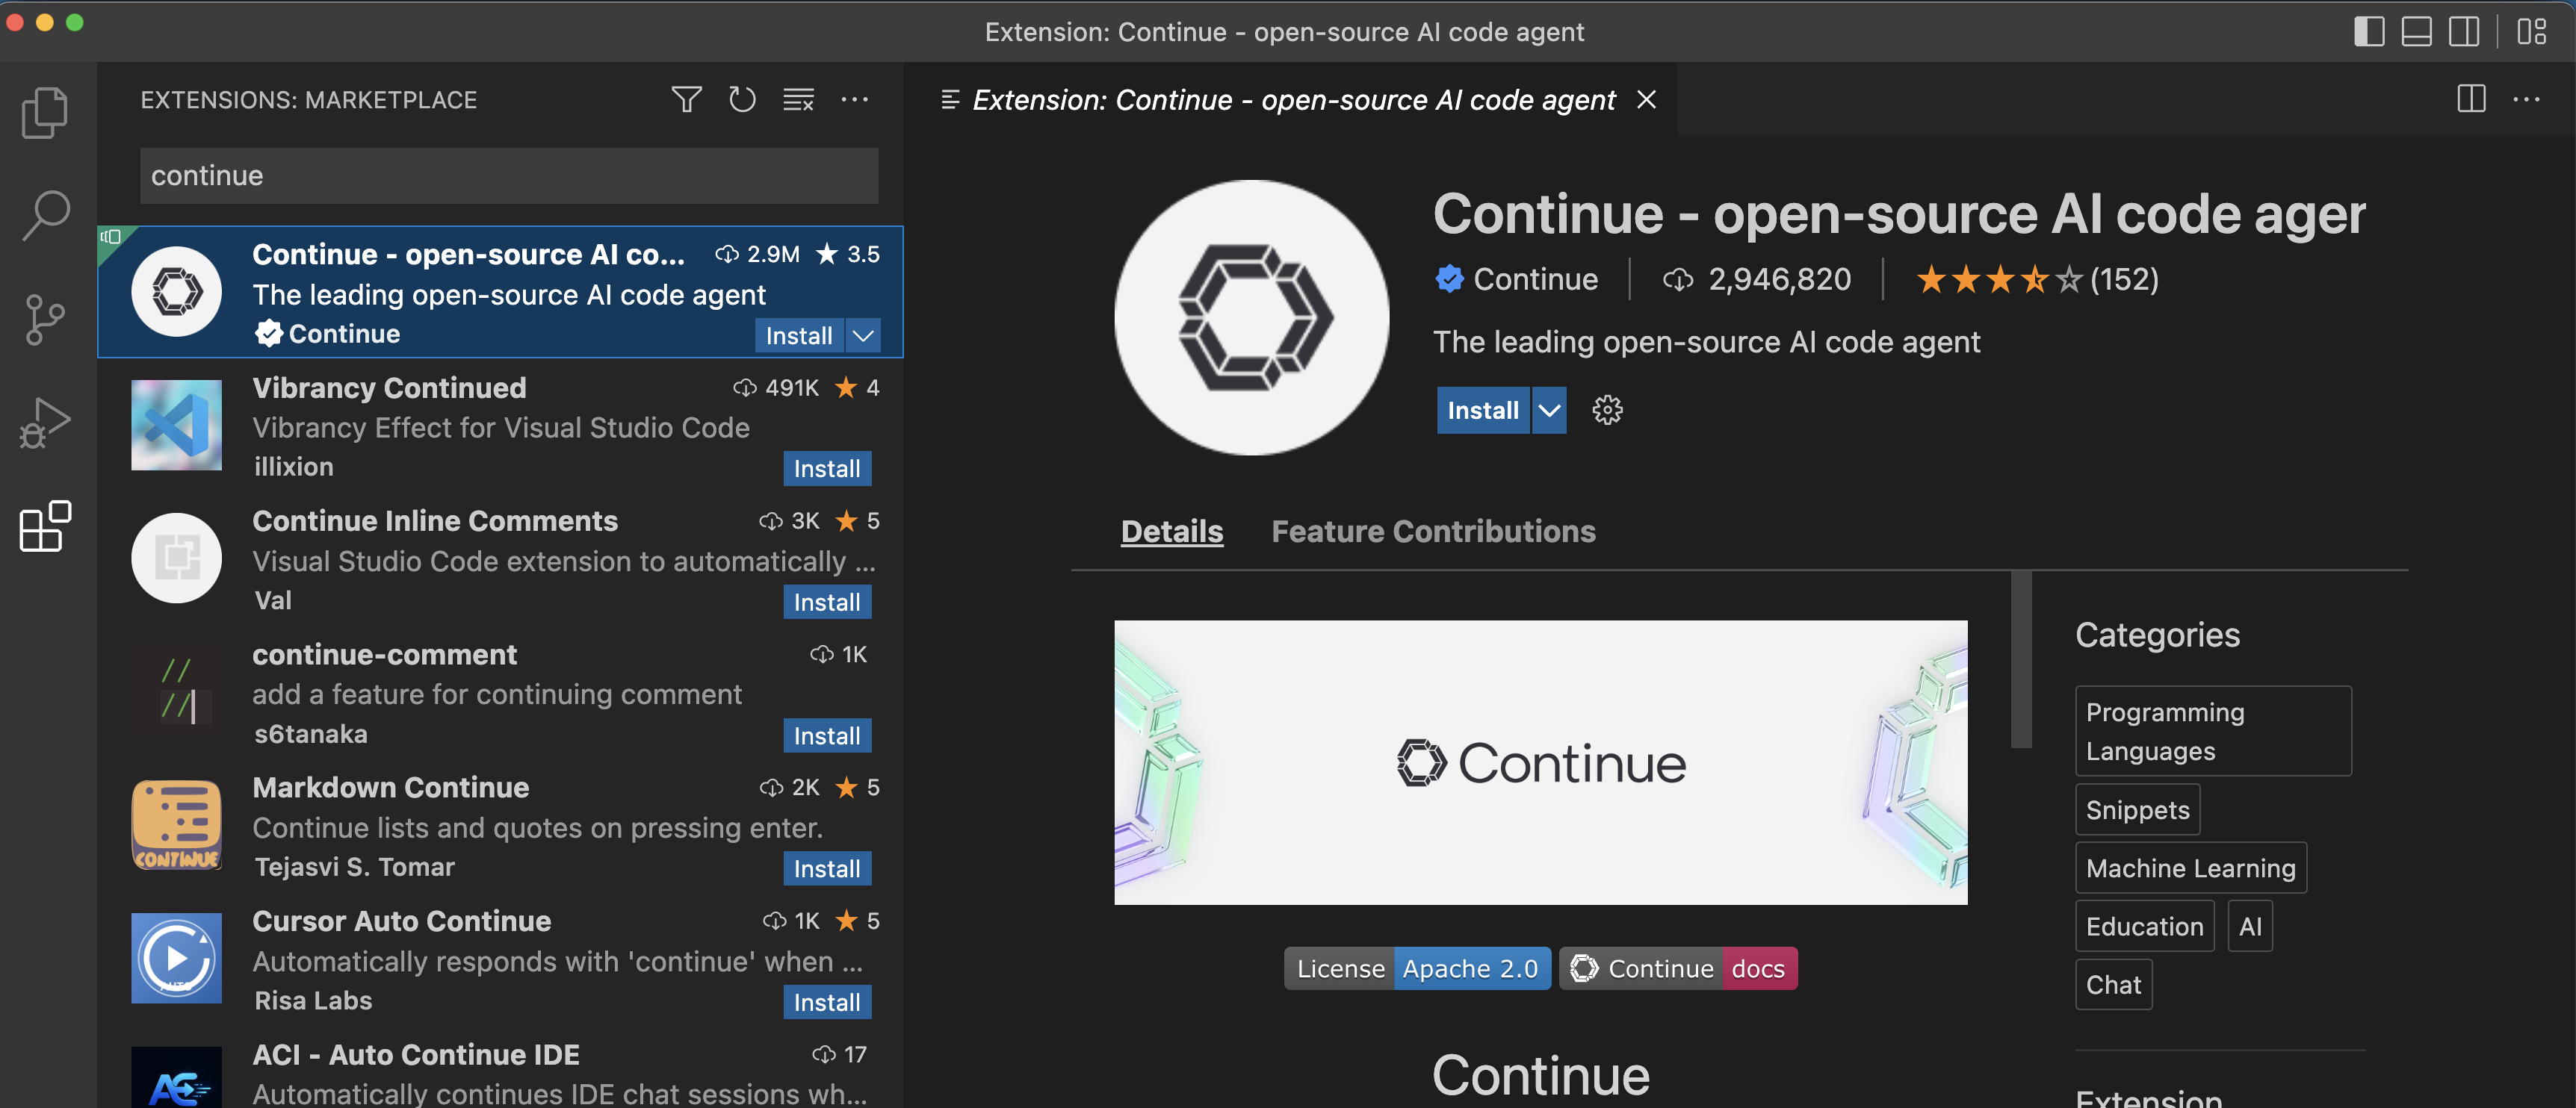Viewport: 2576px width, 1108px height.
Task: Click the details page vertical scrollbar
Action: (x=2021, y=659)
